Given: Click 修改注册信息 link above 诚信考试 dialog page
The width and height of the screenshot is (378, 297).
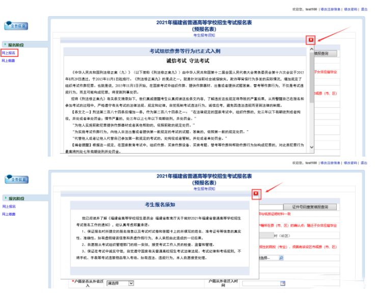Looking at the screenshot, I should (331, 9).
